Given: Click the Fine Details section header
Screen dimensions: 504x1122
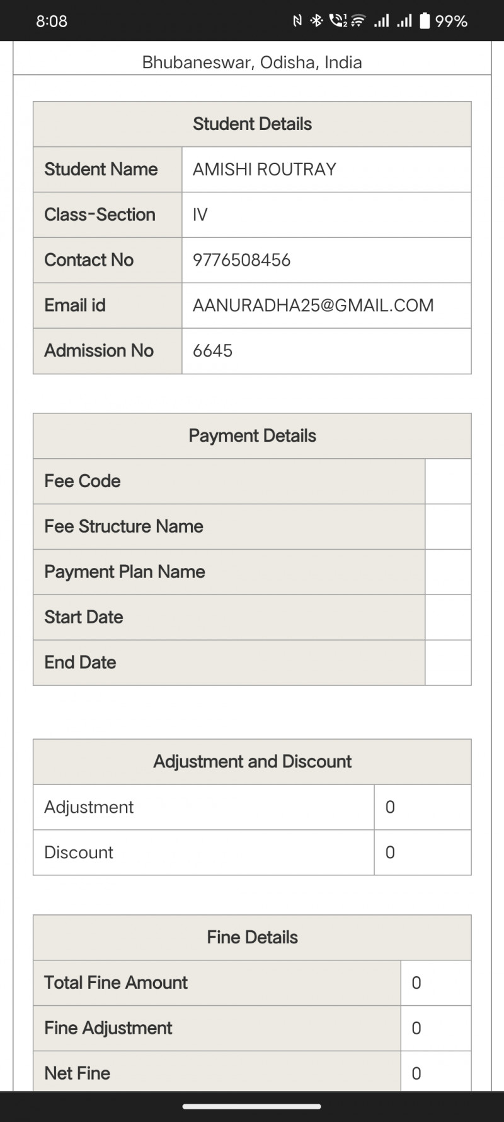Looking at the screenshot, I should click(252, 938).
